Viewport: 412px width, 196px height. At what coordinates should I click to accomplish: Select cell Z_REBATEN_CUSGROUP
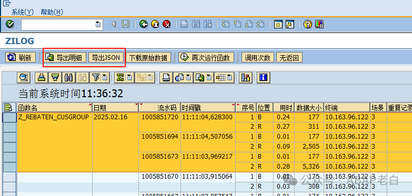(x=55, y=117)
